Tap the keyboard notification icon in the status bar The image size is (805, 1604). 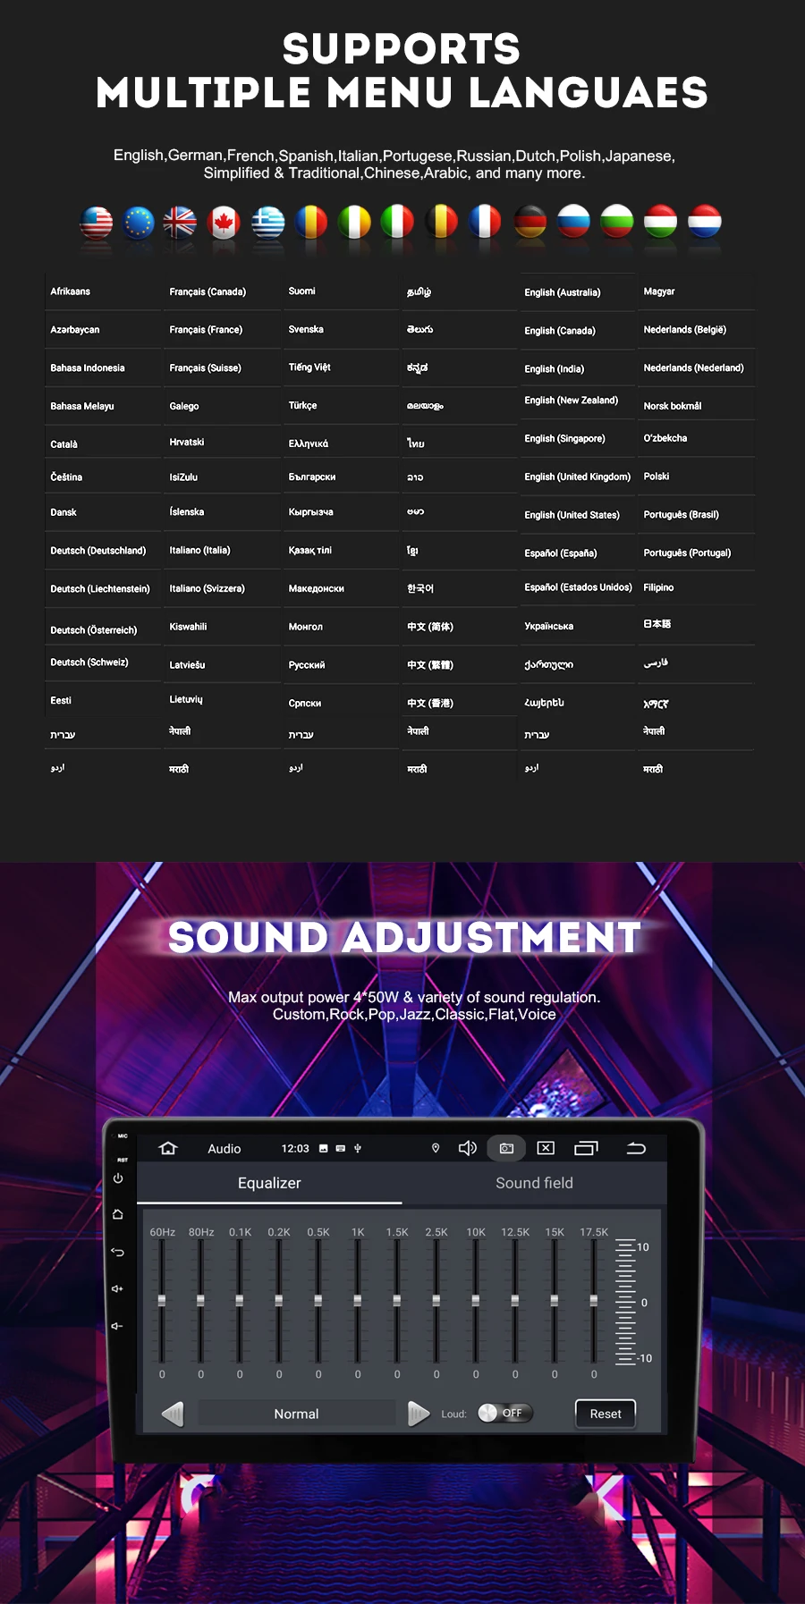coord(340,1148)
